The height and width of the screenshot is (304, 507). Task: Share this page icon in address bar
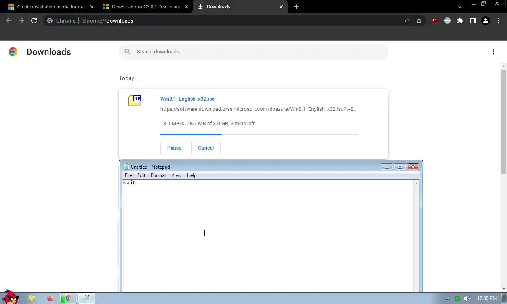406,21
